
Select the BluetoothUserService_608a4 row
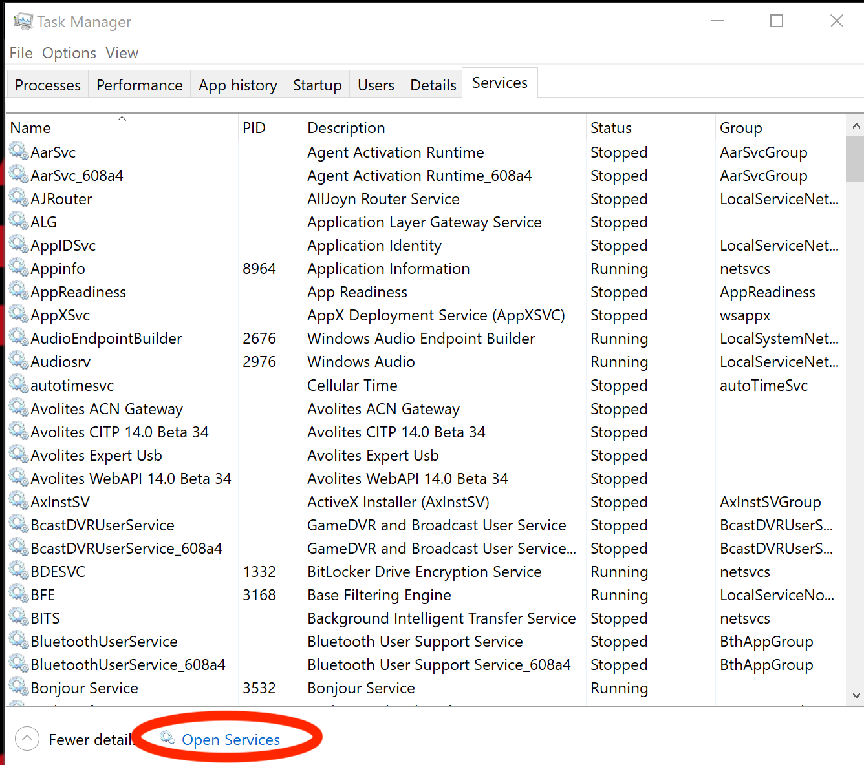pos(426,664)
